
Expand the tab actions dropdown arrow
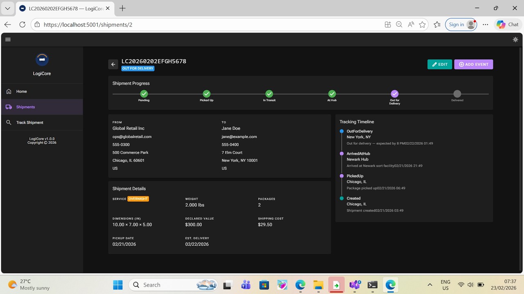7,8
